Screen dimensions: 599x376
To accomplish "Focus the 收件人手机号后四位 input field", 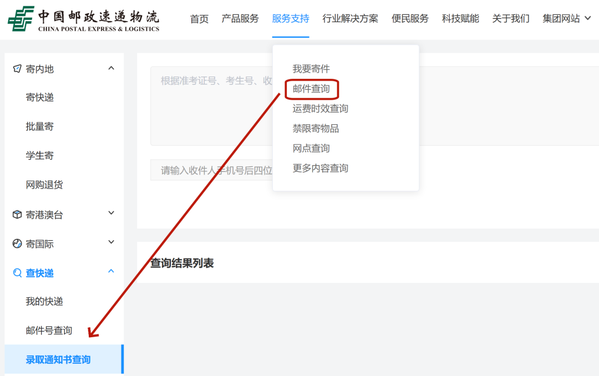I will (212, 170).
